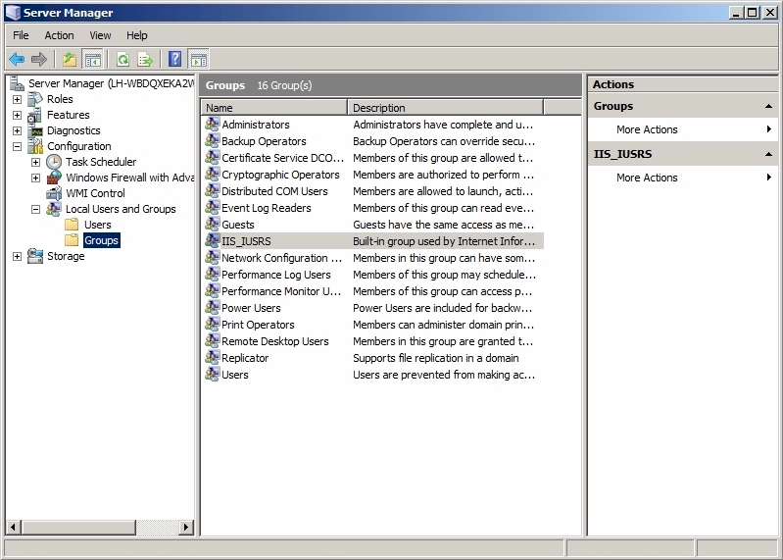This screenshot has width=783, height=560.
Task: Open Help via the question mark icon
Action: click(x=174, y=59)
